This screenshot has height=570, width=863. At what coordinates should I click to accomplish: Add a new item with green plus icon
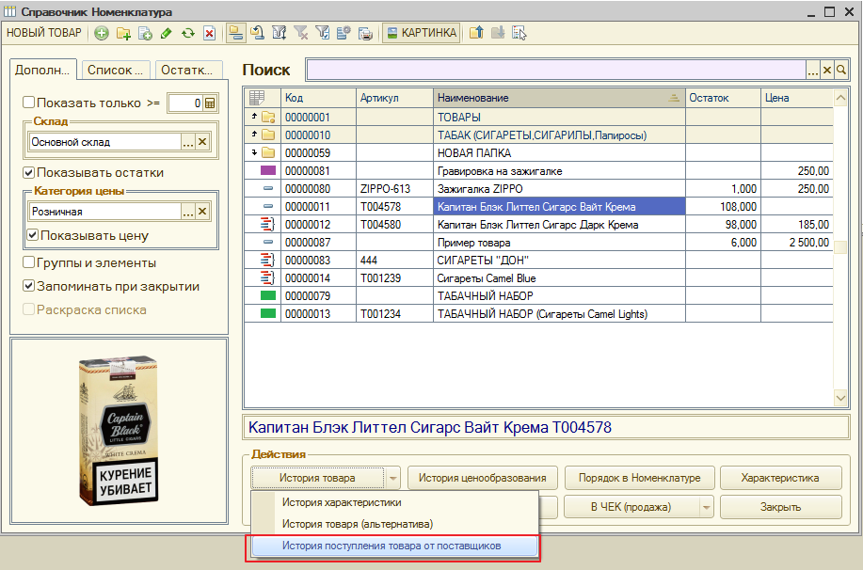(102, 34)
